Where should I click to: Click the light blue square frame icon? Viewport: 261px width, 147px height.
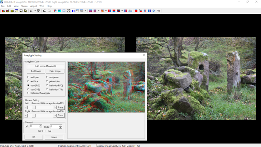point(64,11)
